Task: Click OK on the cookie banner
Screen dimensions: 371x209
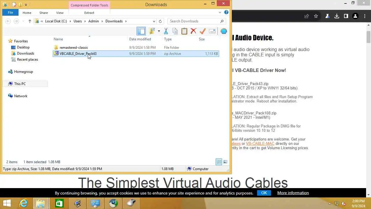Action: 264,193
